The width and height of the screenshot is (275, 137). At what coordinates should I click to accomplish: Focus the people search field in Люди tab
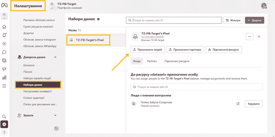tap(197, 87)
